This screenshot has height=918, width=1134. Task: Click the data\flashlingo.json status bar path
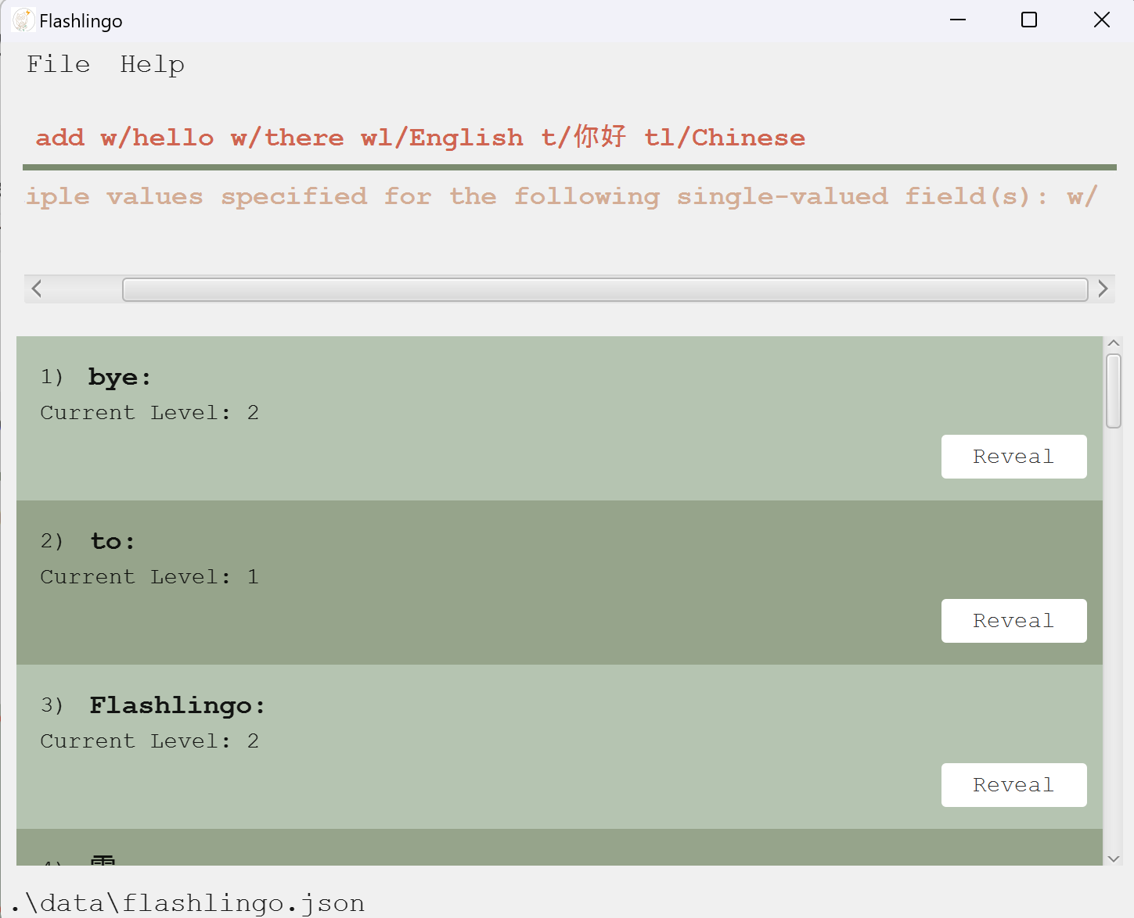(x=188, y=903)
